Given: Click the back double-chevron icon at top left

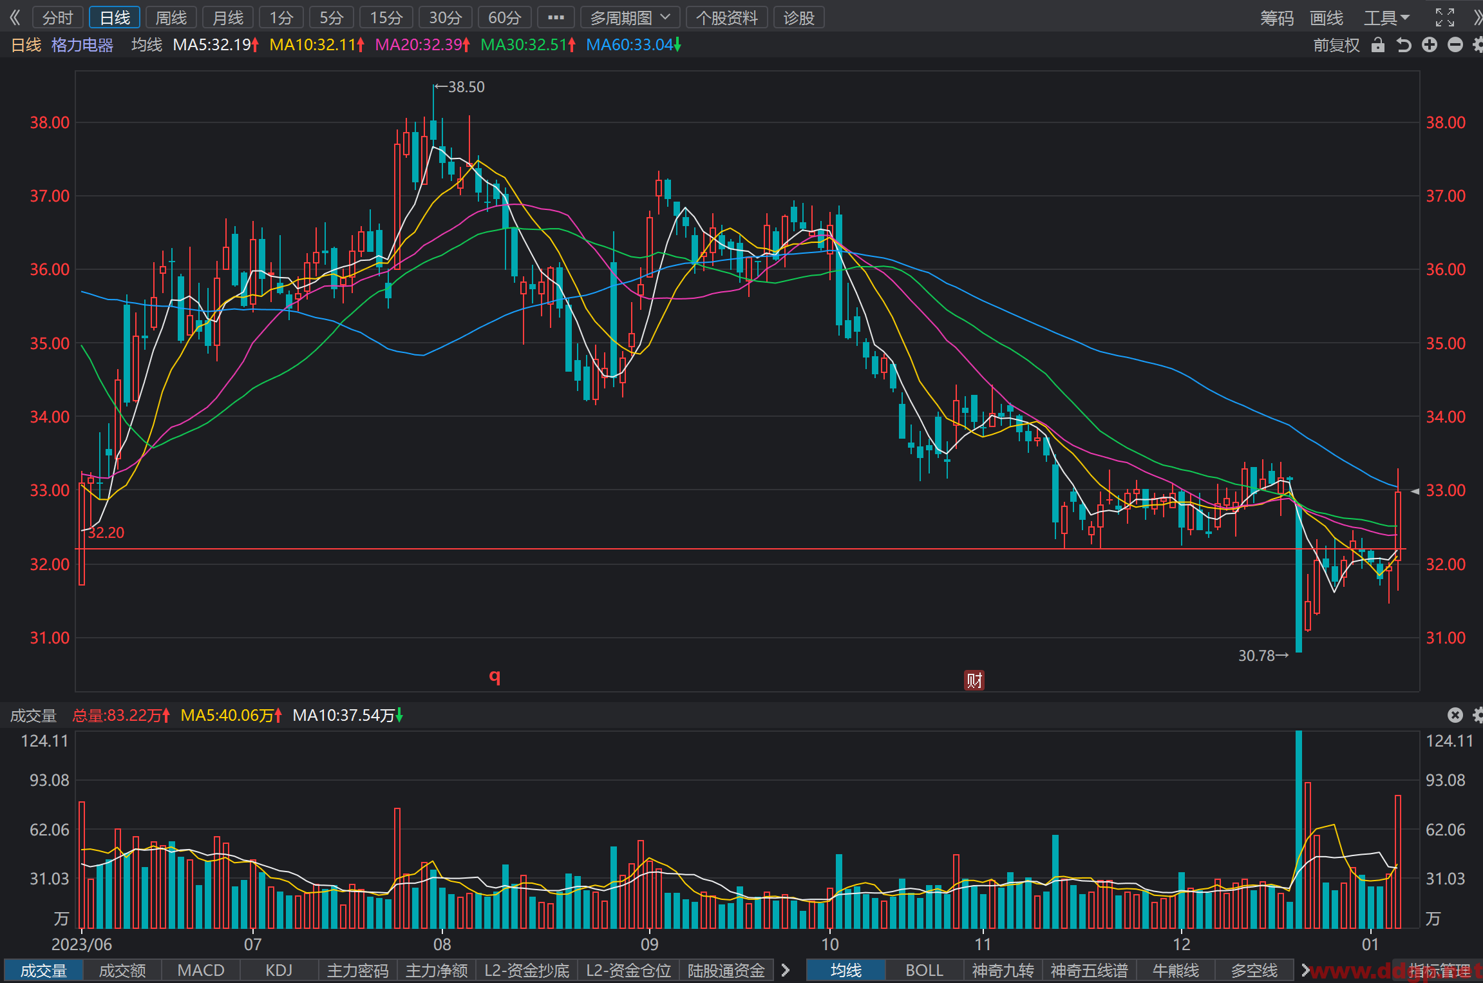Looking at the screenshot, I should click(x=15, y=17).
